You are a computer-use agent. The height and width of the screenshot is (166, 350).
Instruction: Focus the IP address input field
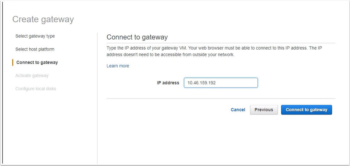point(221,83)
